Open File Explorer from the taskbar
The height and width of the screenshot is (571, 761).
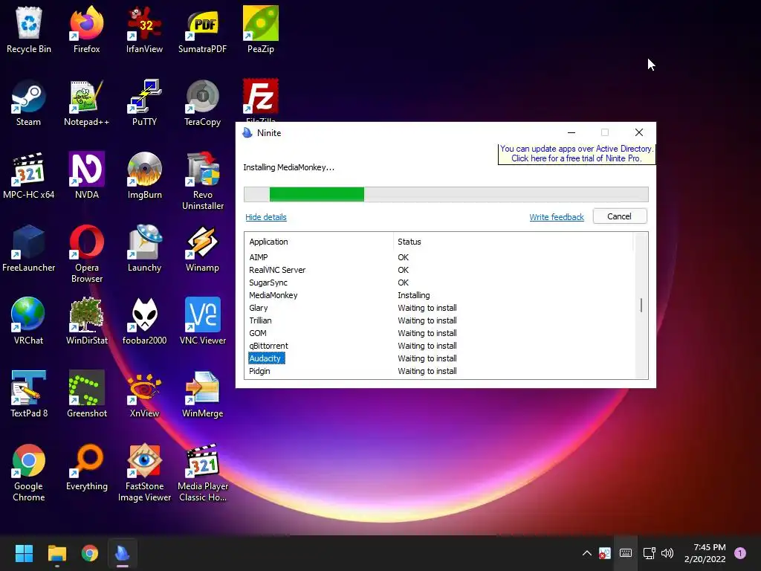[x=56, y=553]
